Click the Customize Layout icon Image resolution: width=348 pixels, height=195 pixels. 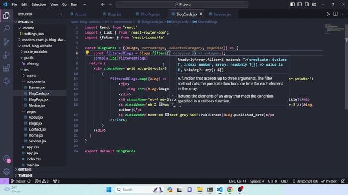coord(314,4)
